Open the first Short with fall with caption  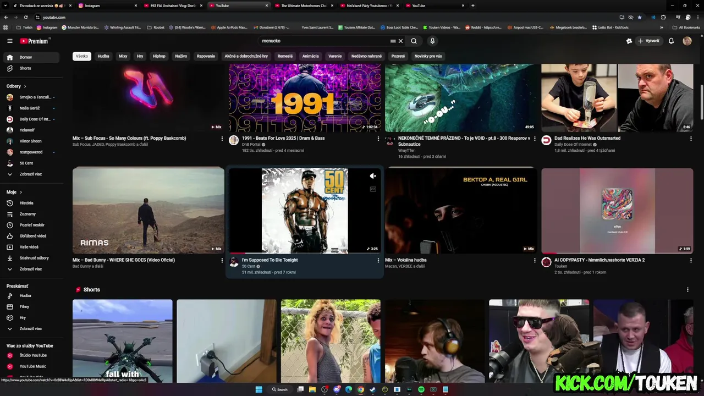(122, 341)
